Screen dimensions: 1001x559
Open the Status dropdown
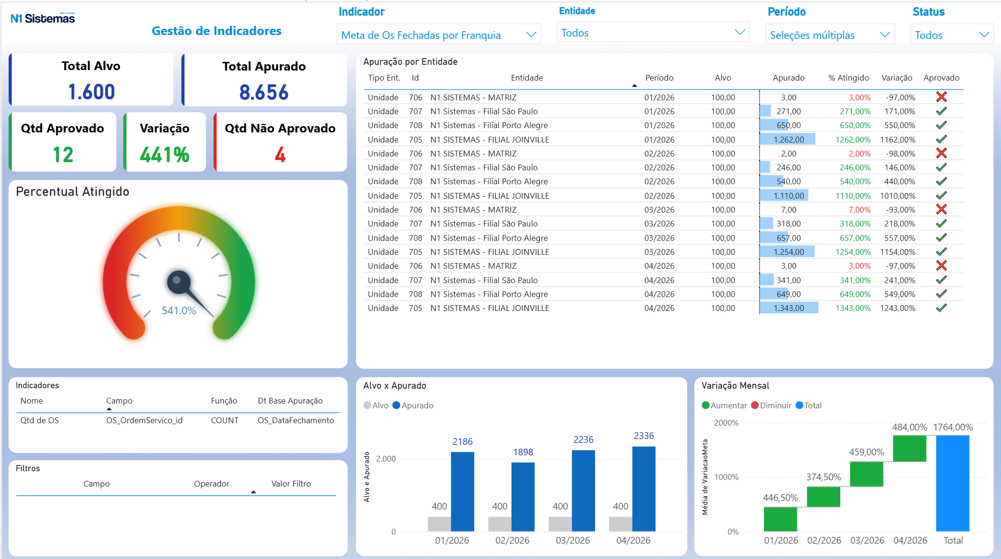952,35
